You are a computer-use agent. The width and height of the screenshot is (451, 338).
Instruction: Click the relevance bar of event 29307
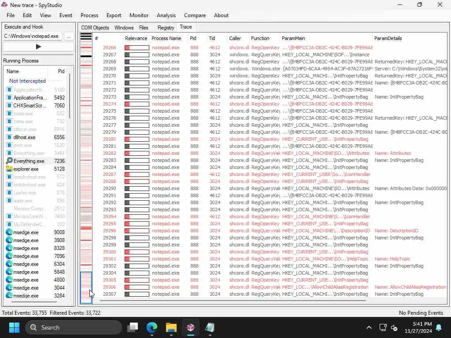pos(137,294)
